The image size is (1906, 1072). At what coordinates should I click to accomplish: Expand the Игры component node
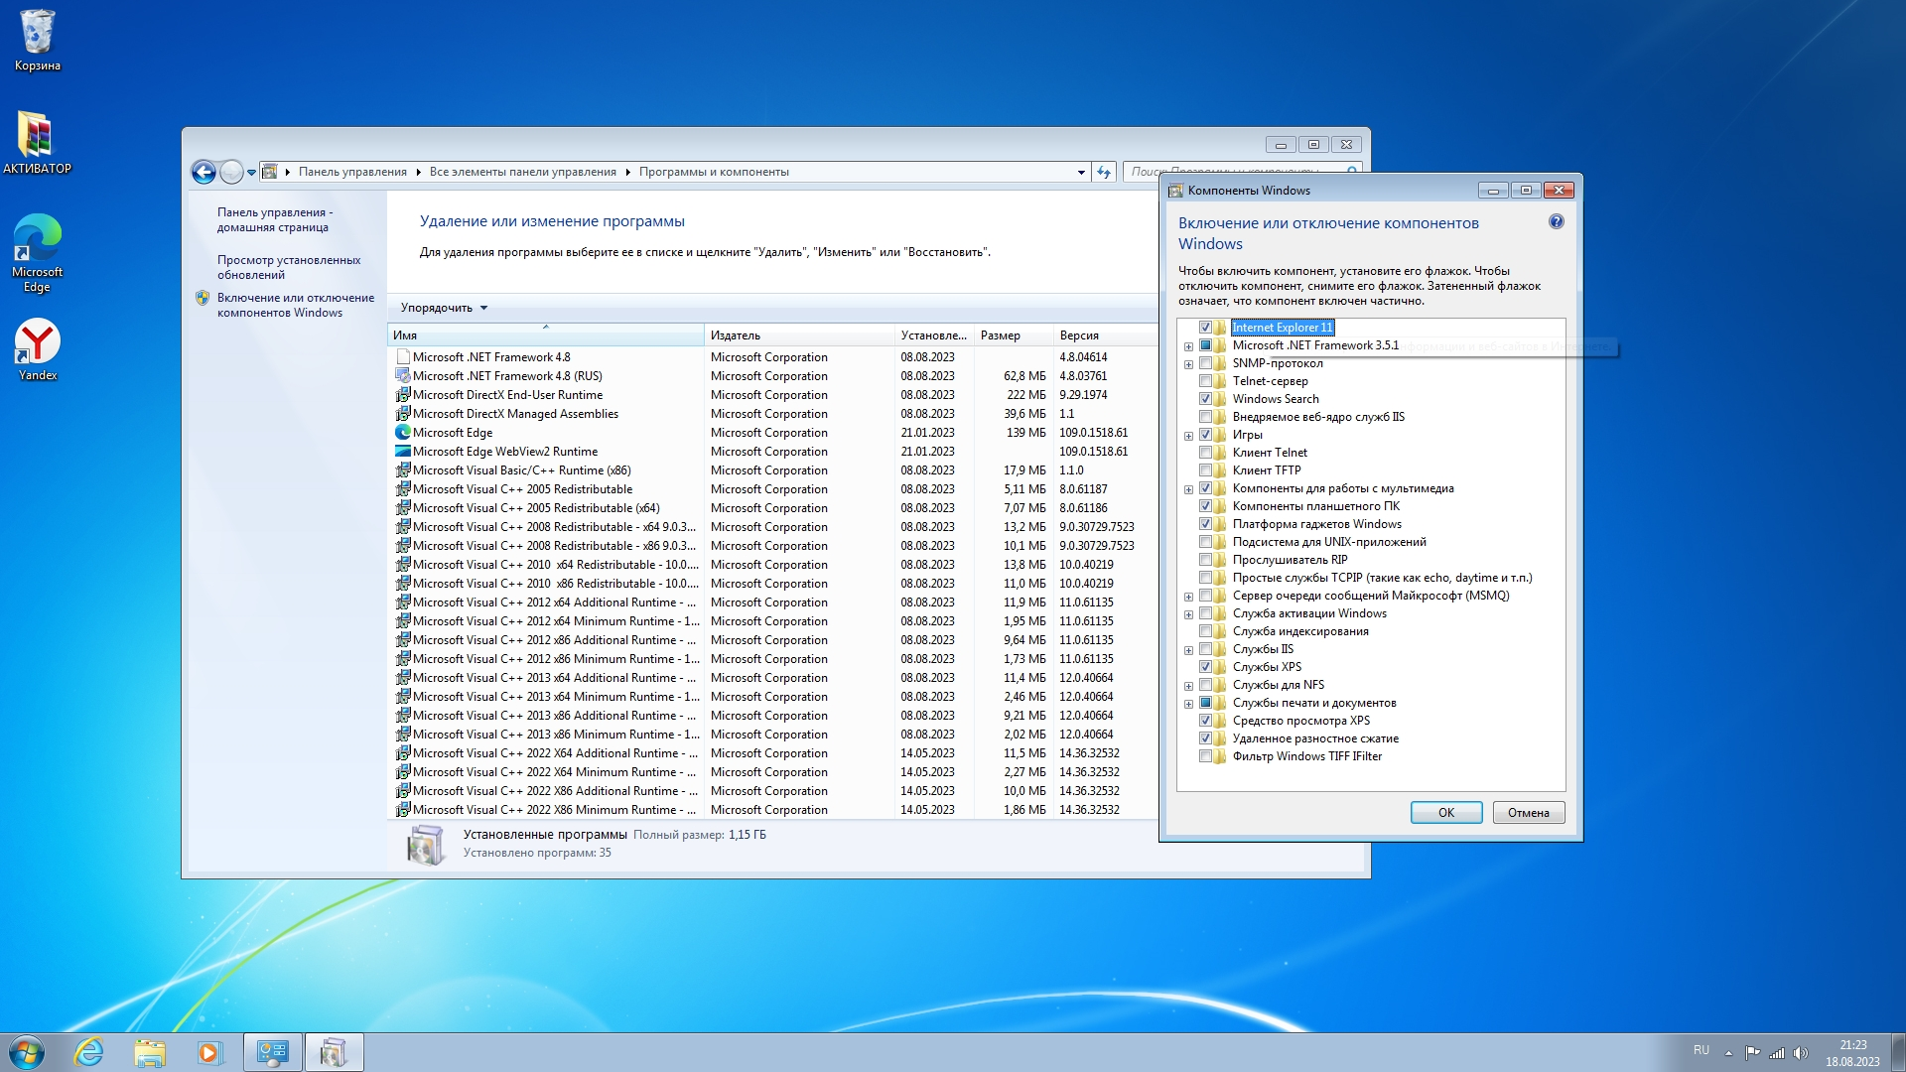[1188, 436]
